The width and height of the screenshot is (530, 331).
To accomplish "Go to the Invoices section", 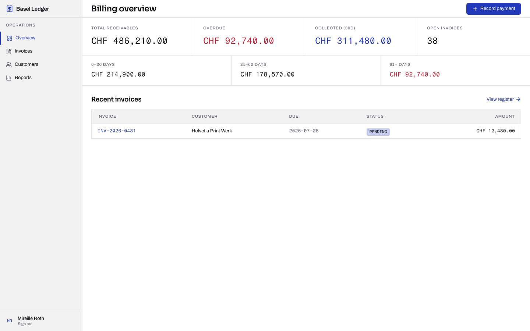I will 41,51.
